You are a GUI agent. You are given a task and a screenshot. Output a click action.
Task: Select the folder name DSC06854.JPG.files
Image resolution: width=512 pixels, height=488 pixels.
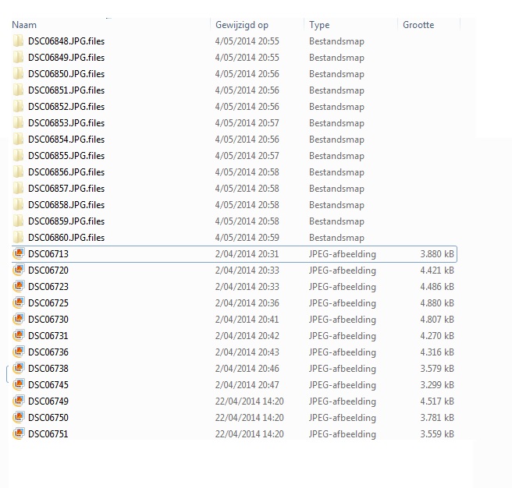tap(66, 140)
